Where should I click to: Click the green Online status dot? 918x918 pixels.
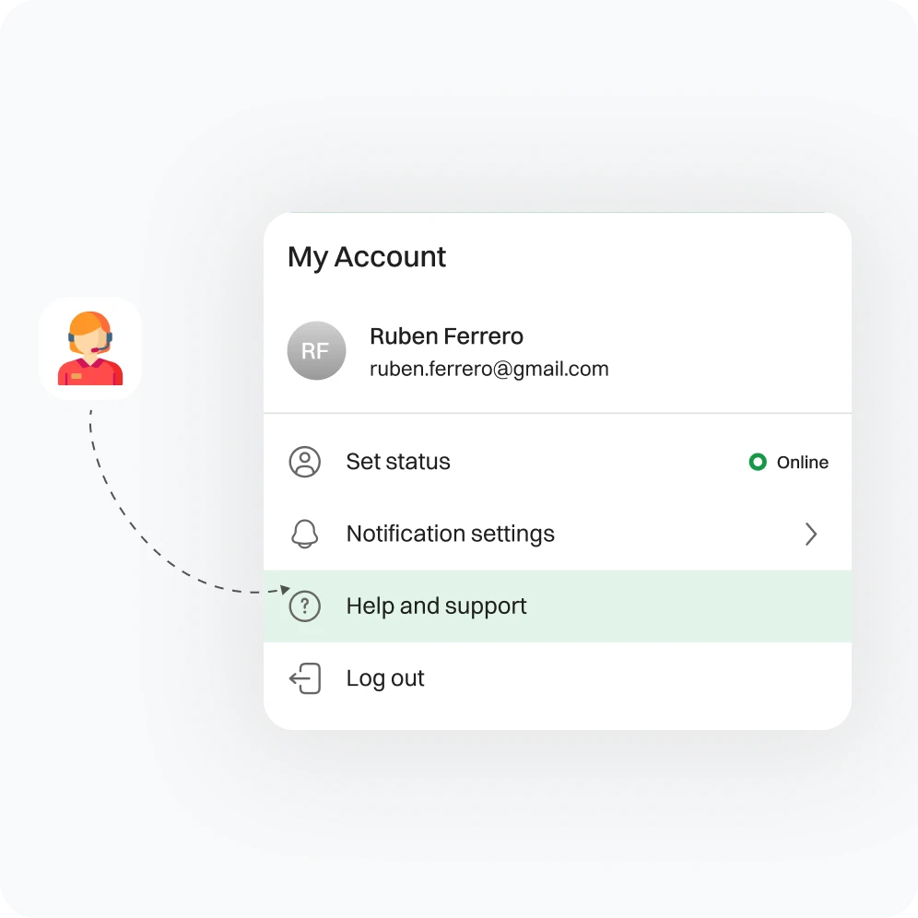click(x=758, y=462)
